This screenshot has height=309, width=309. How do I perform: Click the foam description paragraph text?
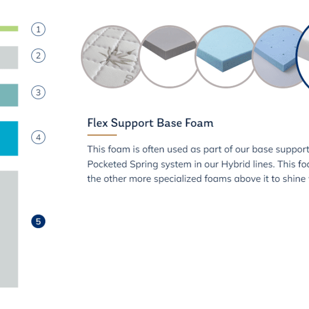click(198, 164)
